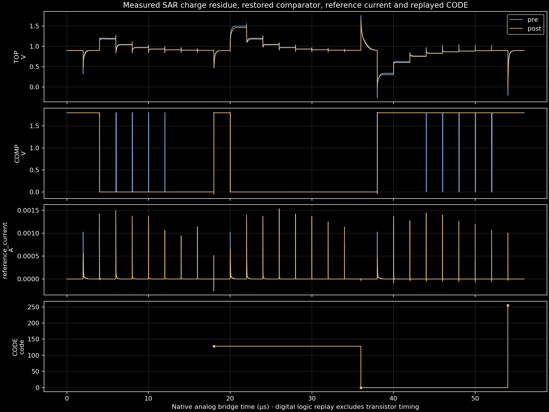Click the blue pre legend line sample
The width and height of the screenshot is (549, 412).
point(516,20)
